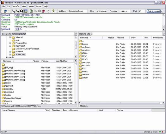The height and width of the screenshot is (134, 166).
Task: Click the $hf_mig$ local folder icon
Action: click(3, 67)
